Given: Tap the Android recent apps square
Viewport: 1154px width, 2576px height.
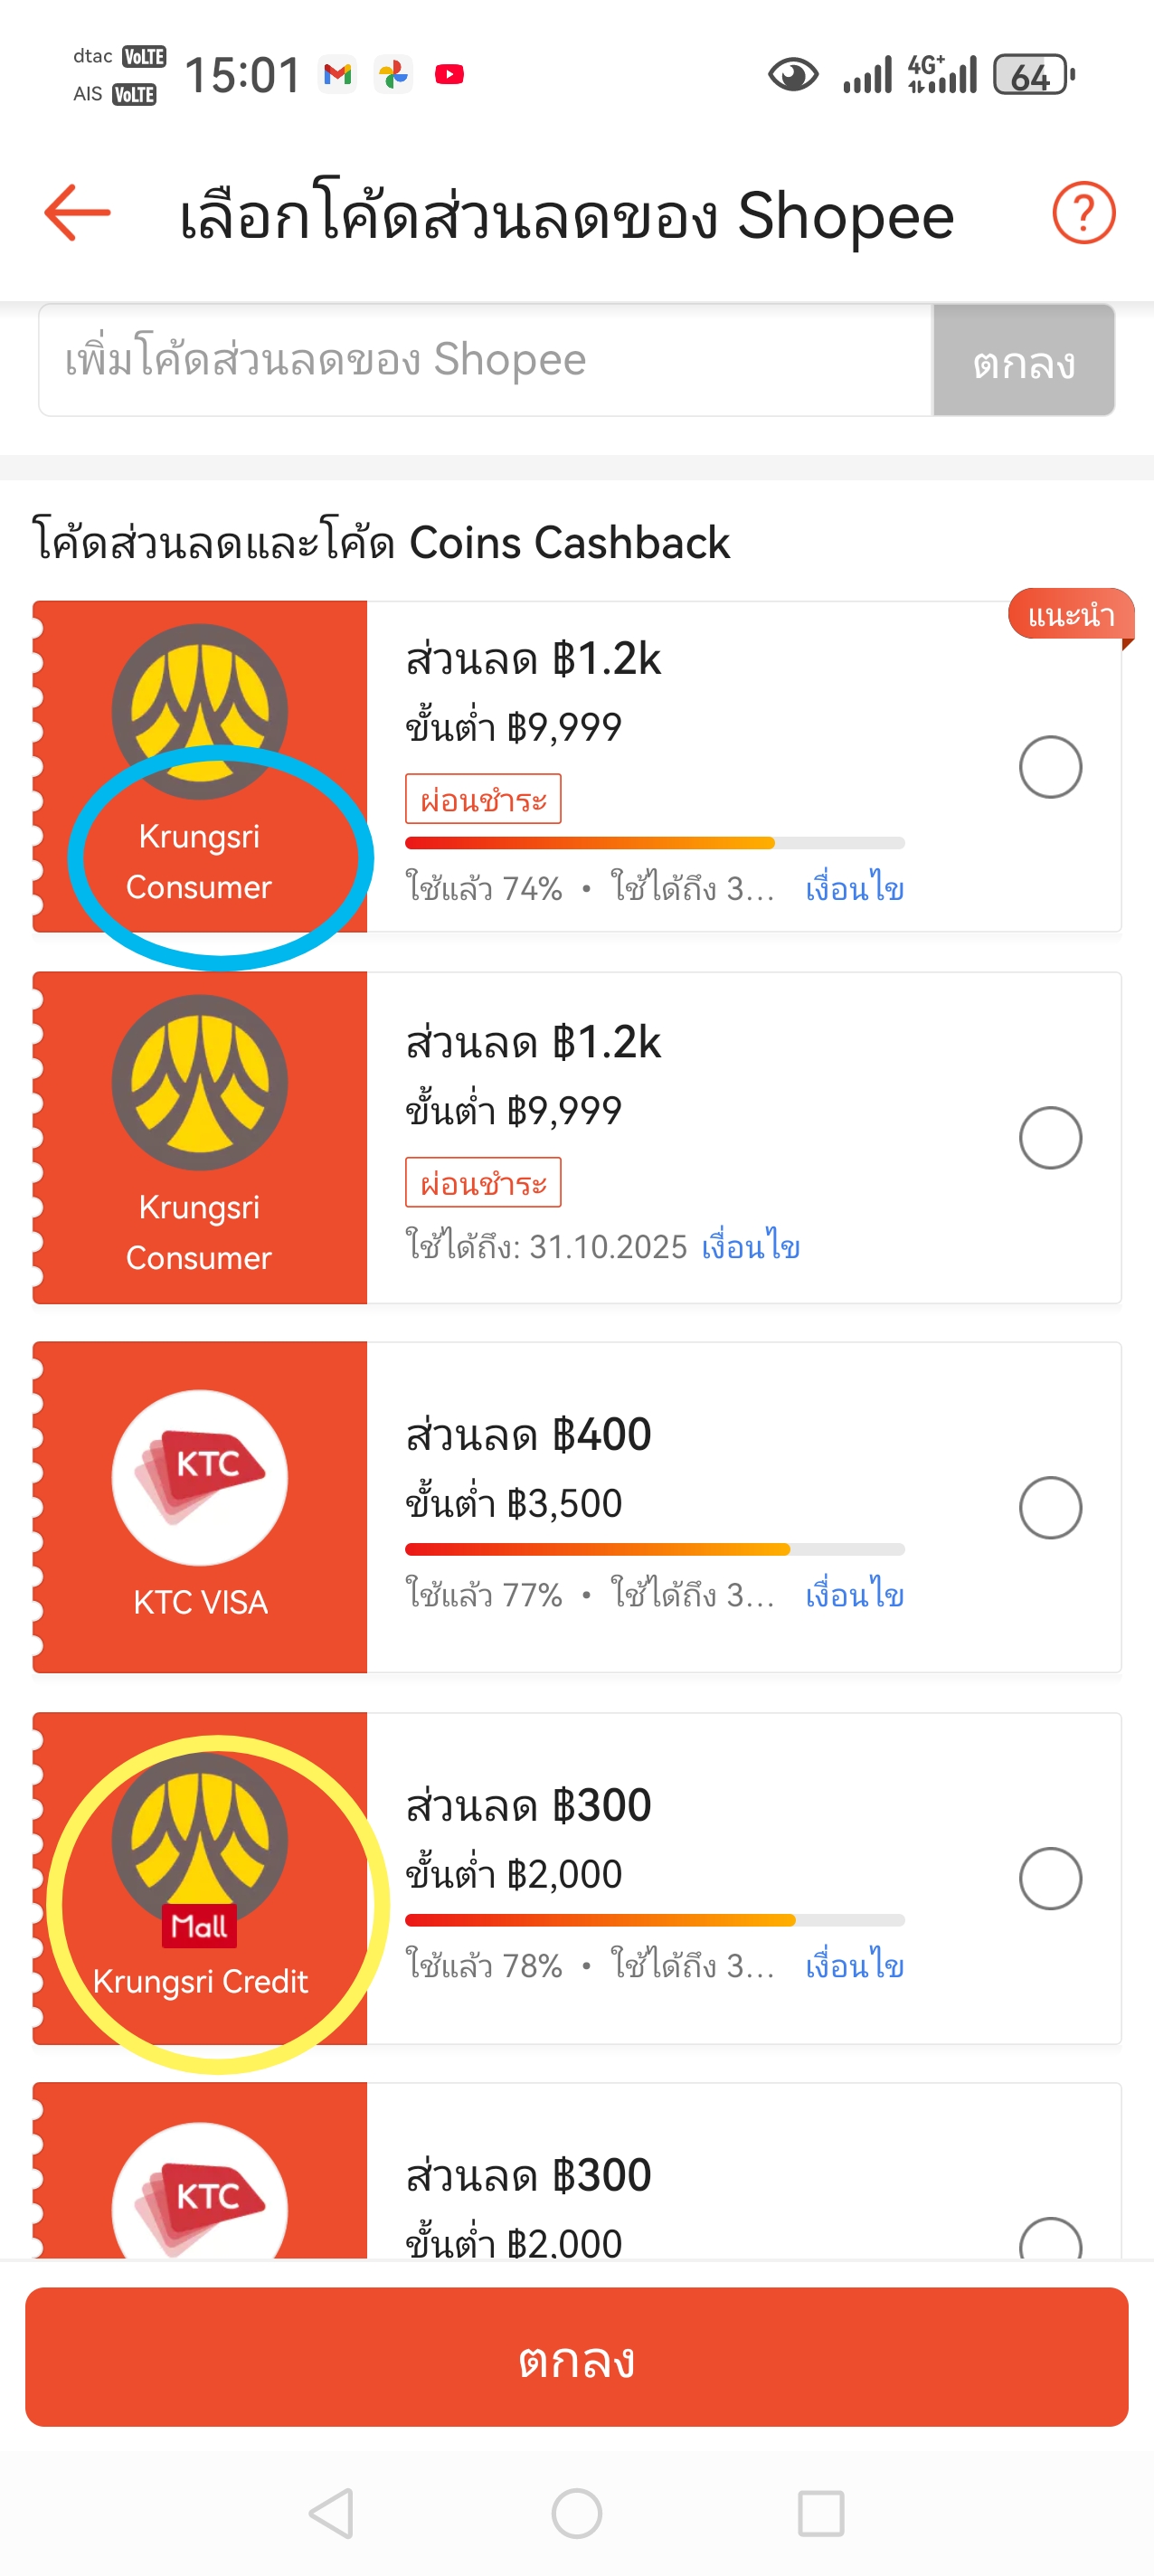Looking at the screenshot, I should [x=821, y=2512].
